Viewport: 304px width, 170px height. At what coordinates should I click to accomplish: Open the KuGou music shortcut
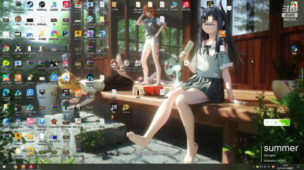tap(30, 93)
